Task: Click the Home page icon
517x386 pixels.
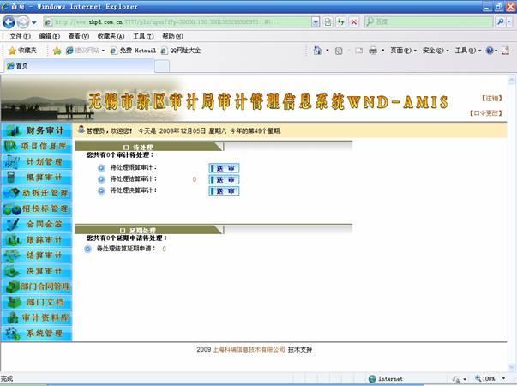Action: coord(317,51)
